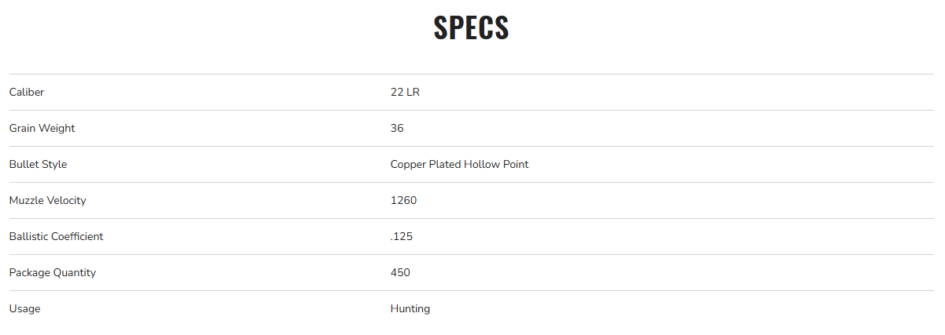Click the Grain Weight label
945x335 pixels.
(x=42, y=129)
